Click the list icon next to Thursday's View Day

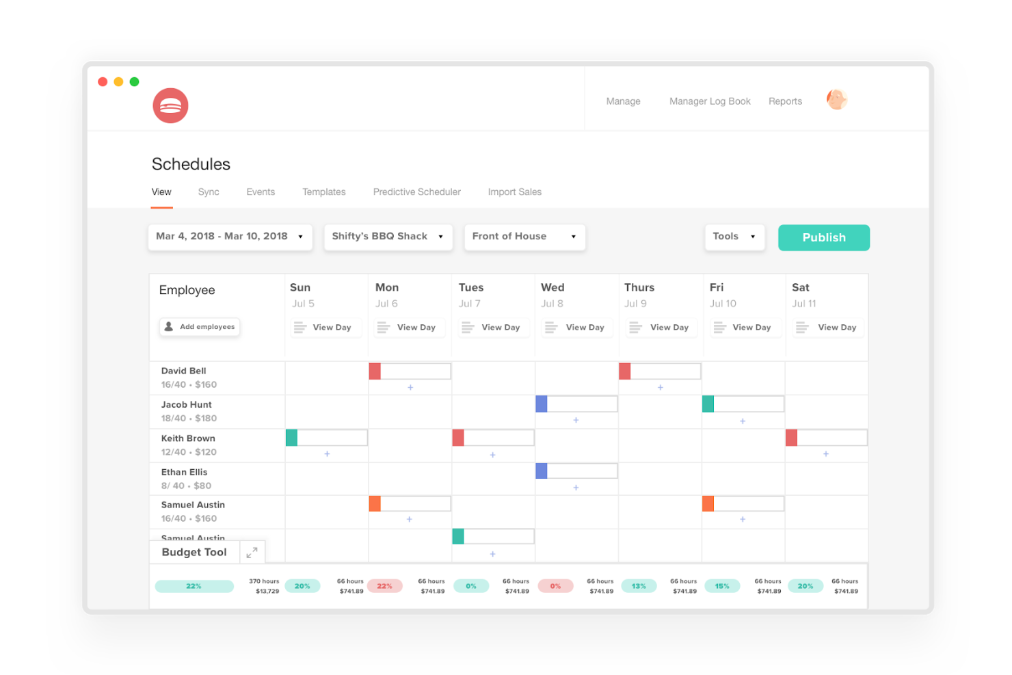pyautogui.click(x=636, y=328)
